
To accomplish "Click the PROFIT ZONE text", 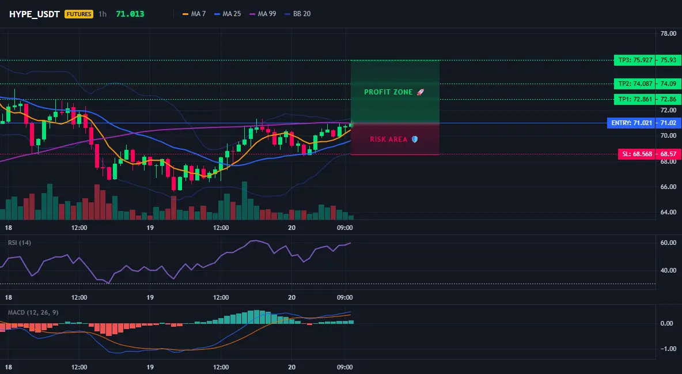I will click(x=388, y=92).
